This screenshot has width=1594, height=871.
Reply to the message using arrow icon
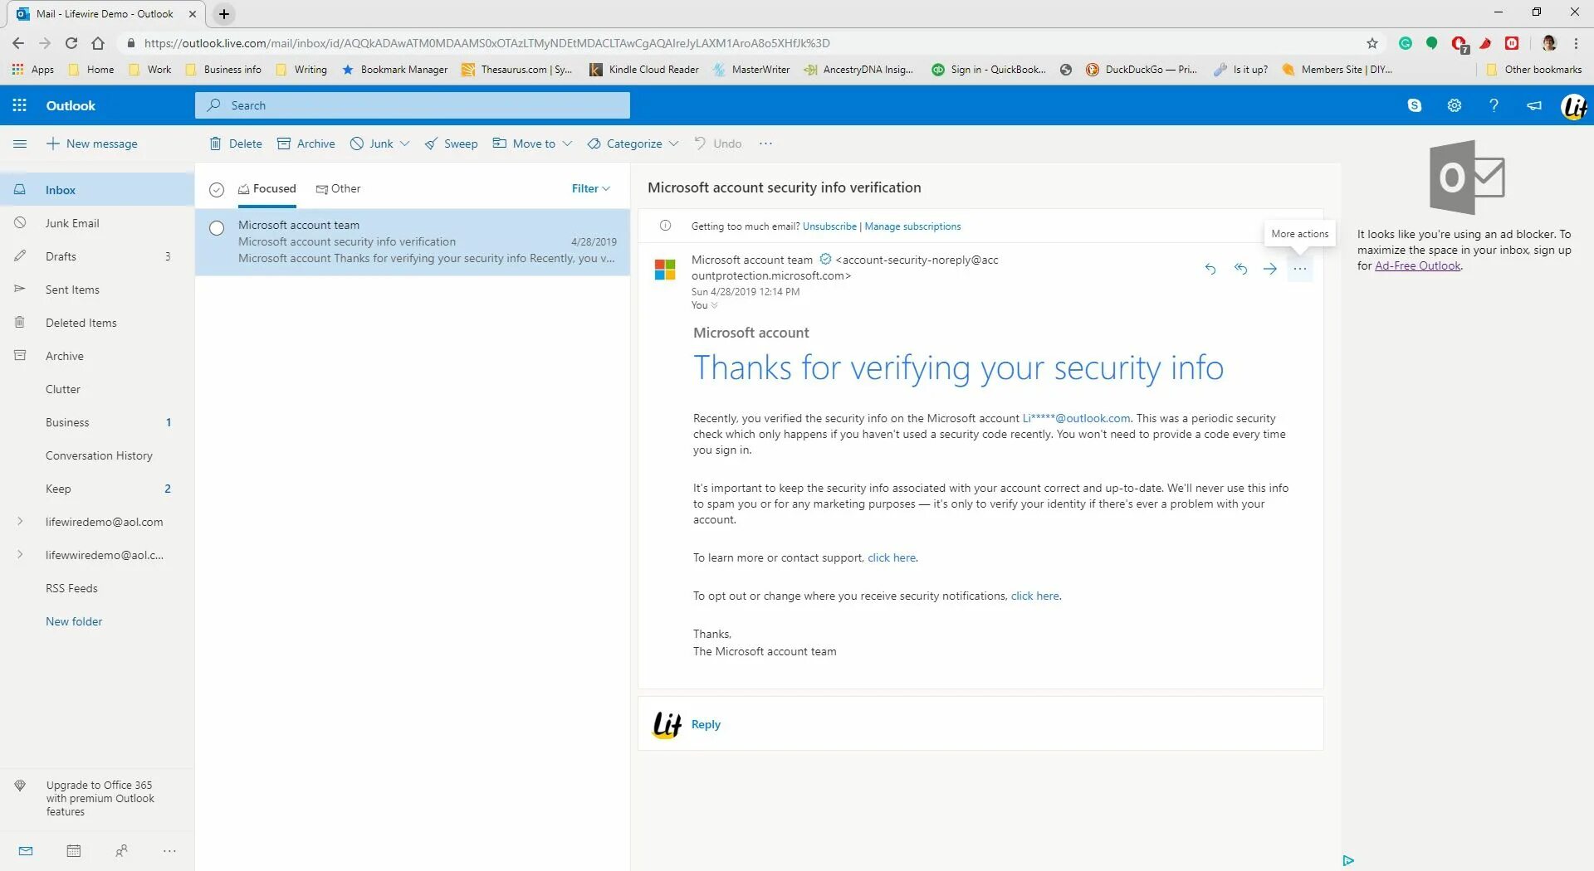1210,268
